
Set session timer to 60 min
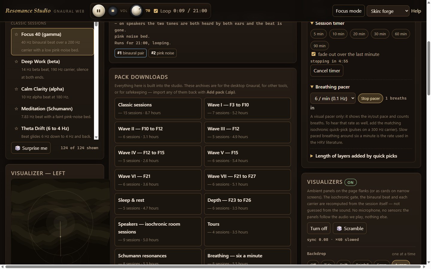point(401,34)
